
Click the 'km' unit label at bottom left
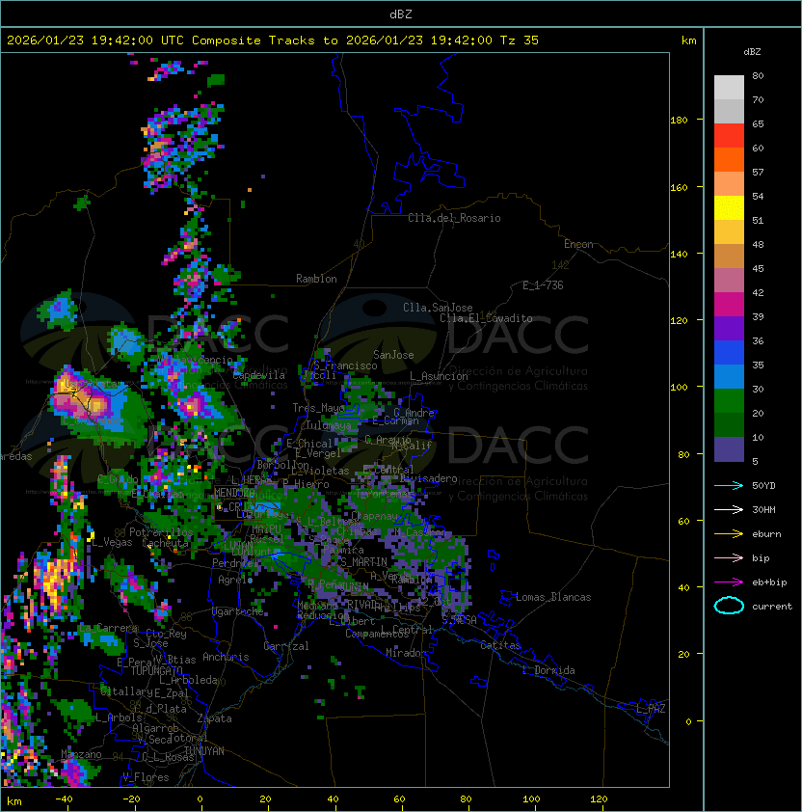coord(14,801)
